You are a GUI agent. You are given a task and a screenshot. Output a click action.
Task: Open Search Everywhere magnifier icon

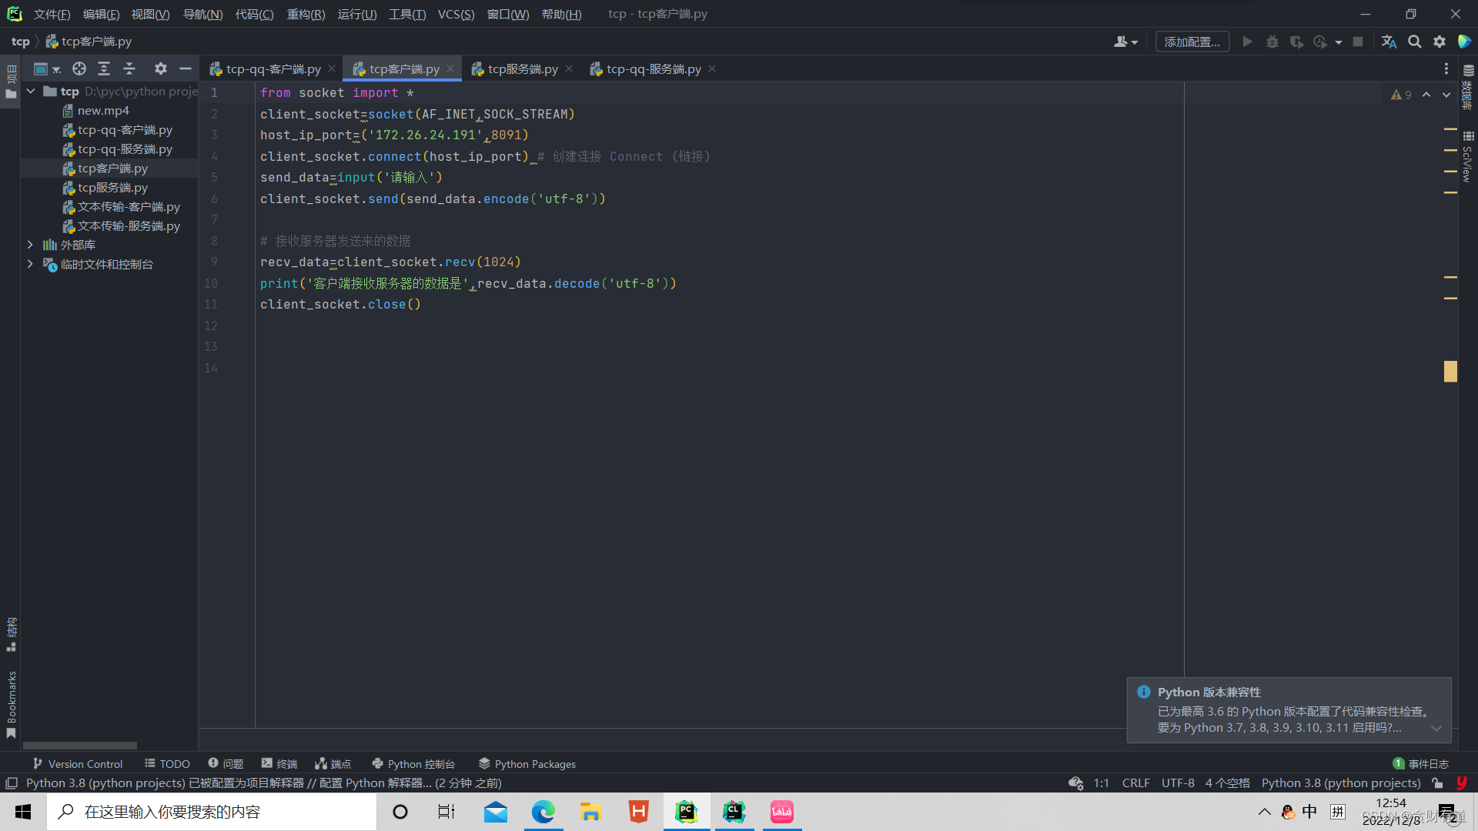click(x=1414, y=42)
